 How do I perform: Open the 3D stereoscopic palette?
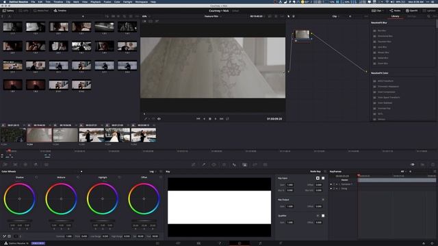pos(265,165)
